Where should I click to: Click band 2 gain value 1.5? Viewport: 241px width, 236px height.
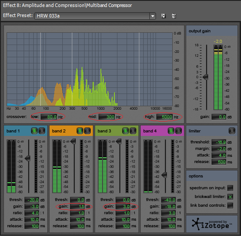[77, 207]
